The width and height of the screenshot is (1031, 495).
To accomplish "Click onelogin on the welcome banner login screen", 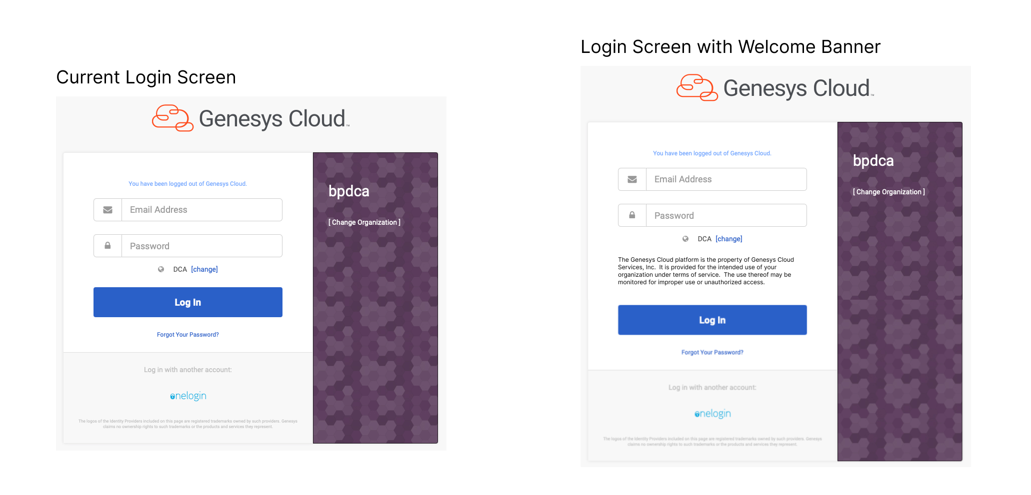I will 712,413.
